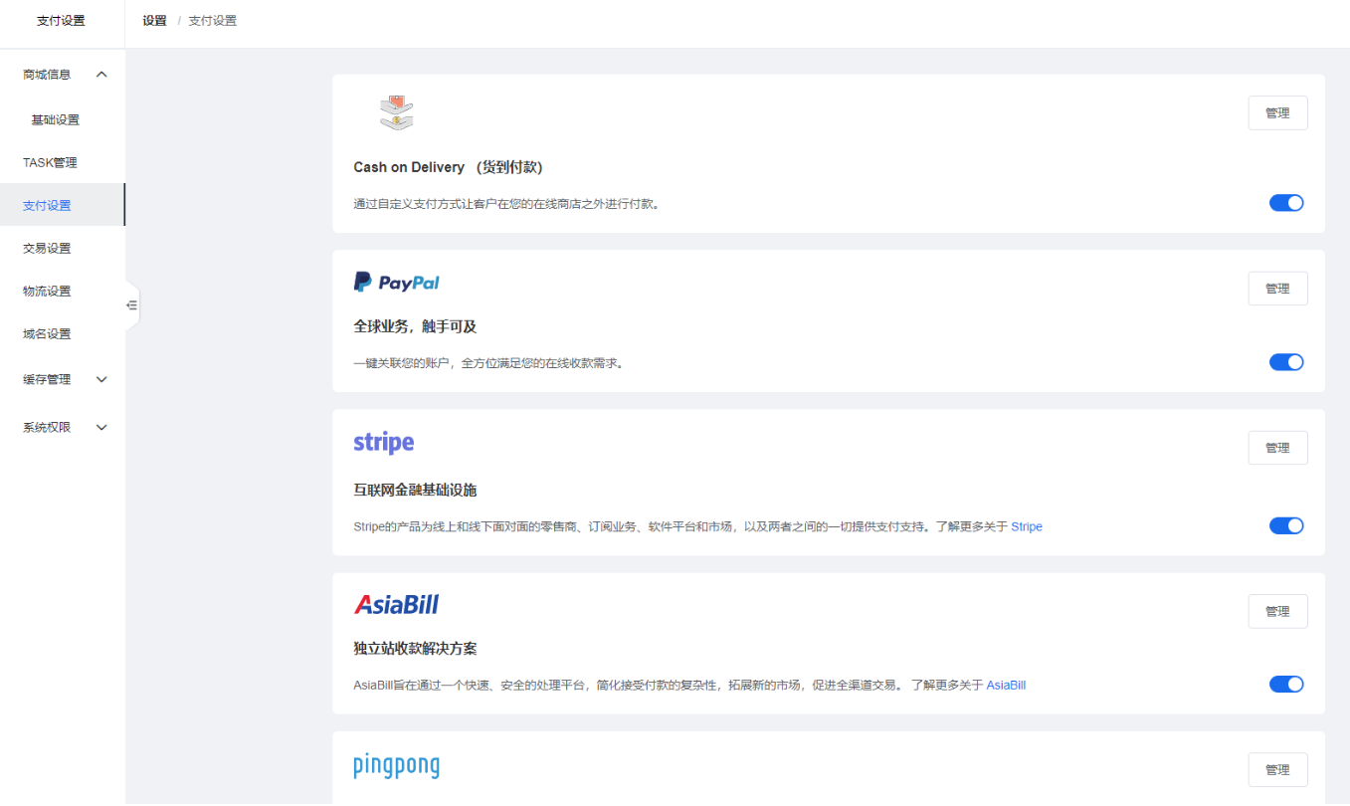Click 管理 button for Cash on Delivery
This screenshot has height=806, width=1350.
pos(1277,112)
